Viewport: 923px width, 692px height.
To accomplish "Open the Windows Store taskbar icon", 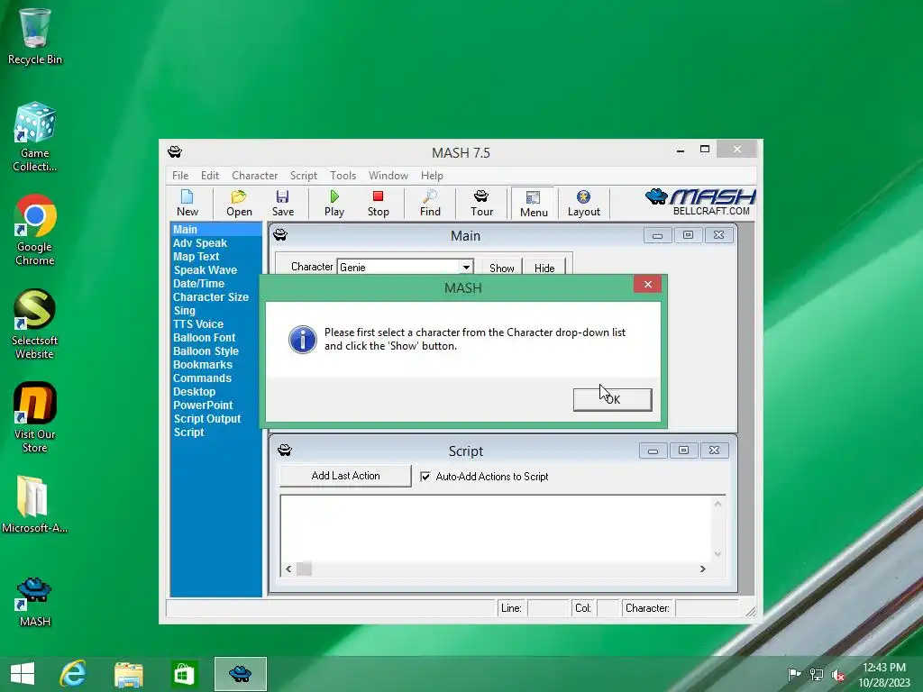I will coord(184,674).
